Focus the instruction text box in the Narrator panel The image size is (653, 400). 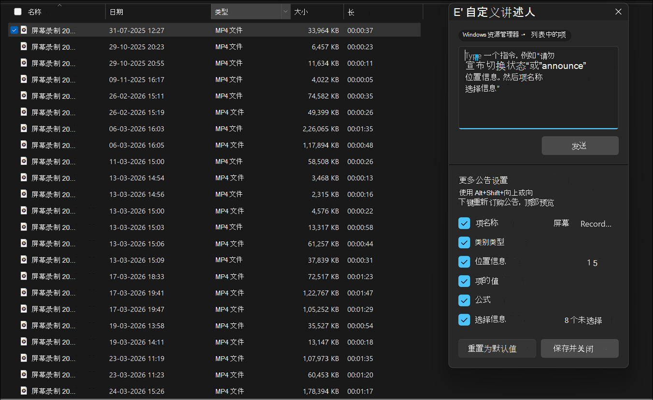pos(539,88)
